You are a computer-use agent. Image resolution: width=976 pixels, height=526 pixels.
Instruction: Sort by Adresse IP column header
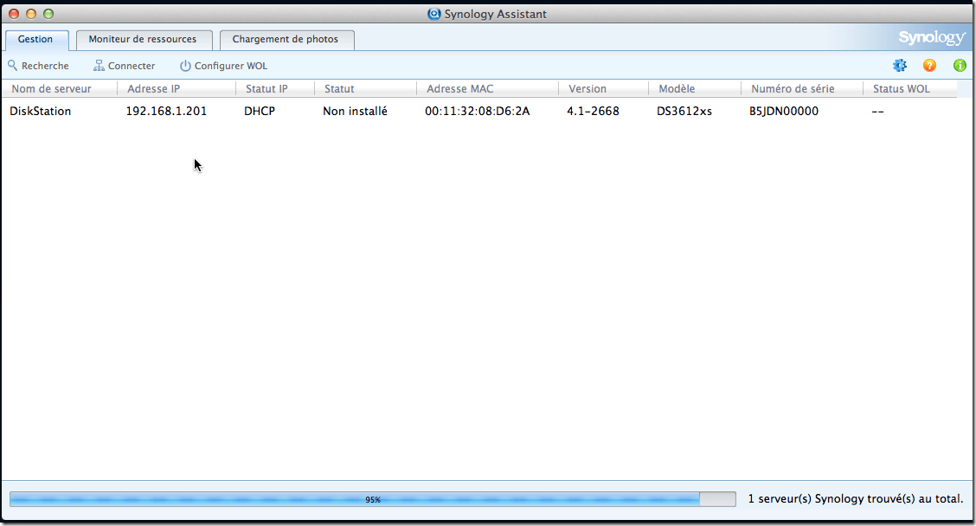pyautogui.click(x=177, y=89)
